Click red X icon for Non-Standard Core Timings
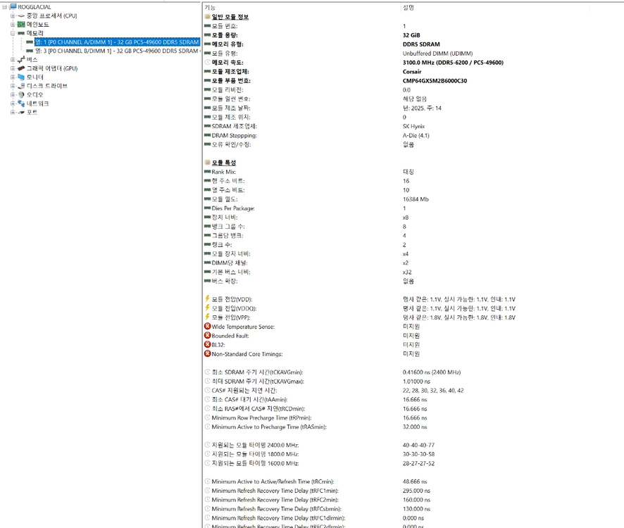The height and width of the screenshot is (528, 624). tap(207, 353)
